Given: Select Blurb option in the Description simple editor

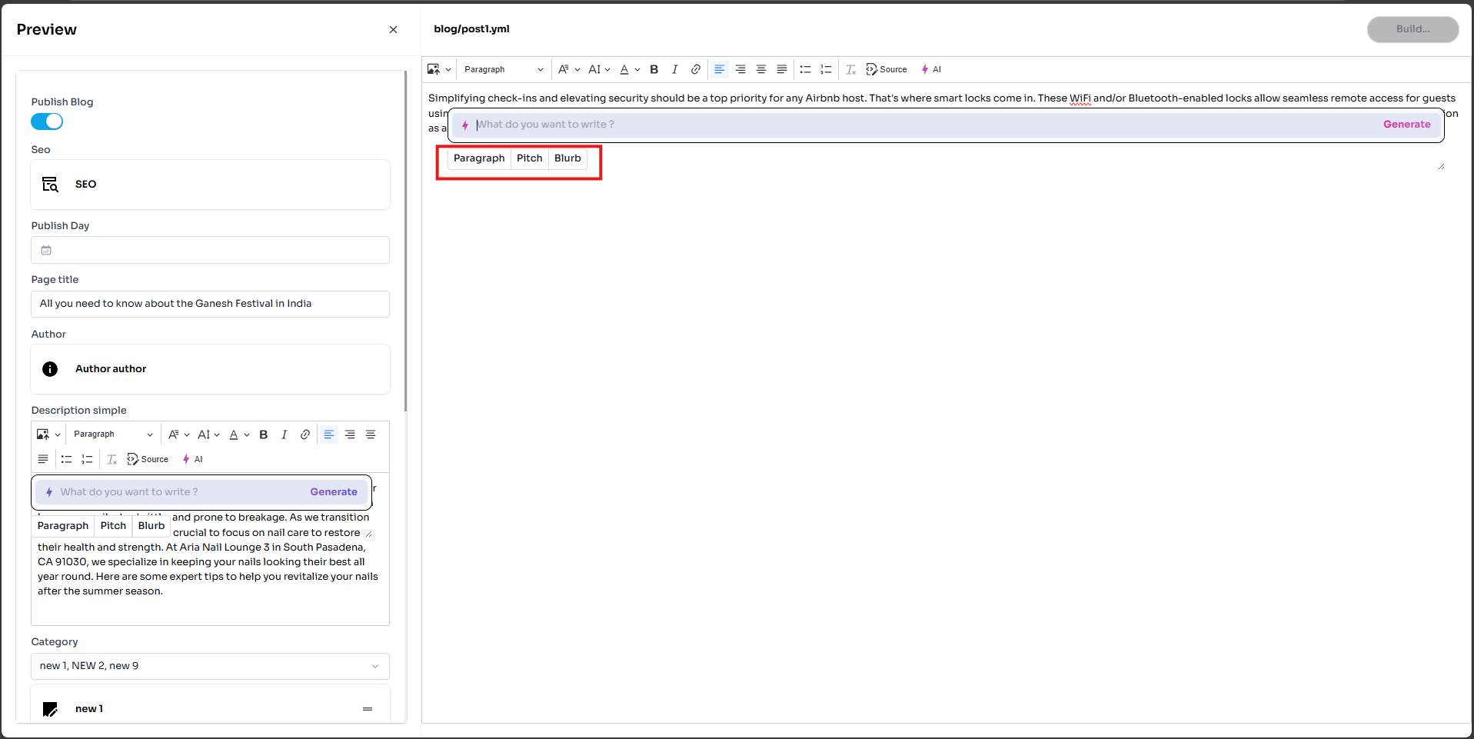Looking at the screenshot, I should click(x=151, y=526).
